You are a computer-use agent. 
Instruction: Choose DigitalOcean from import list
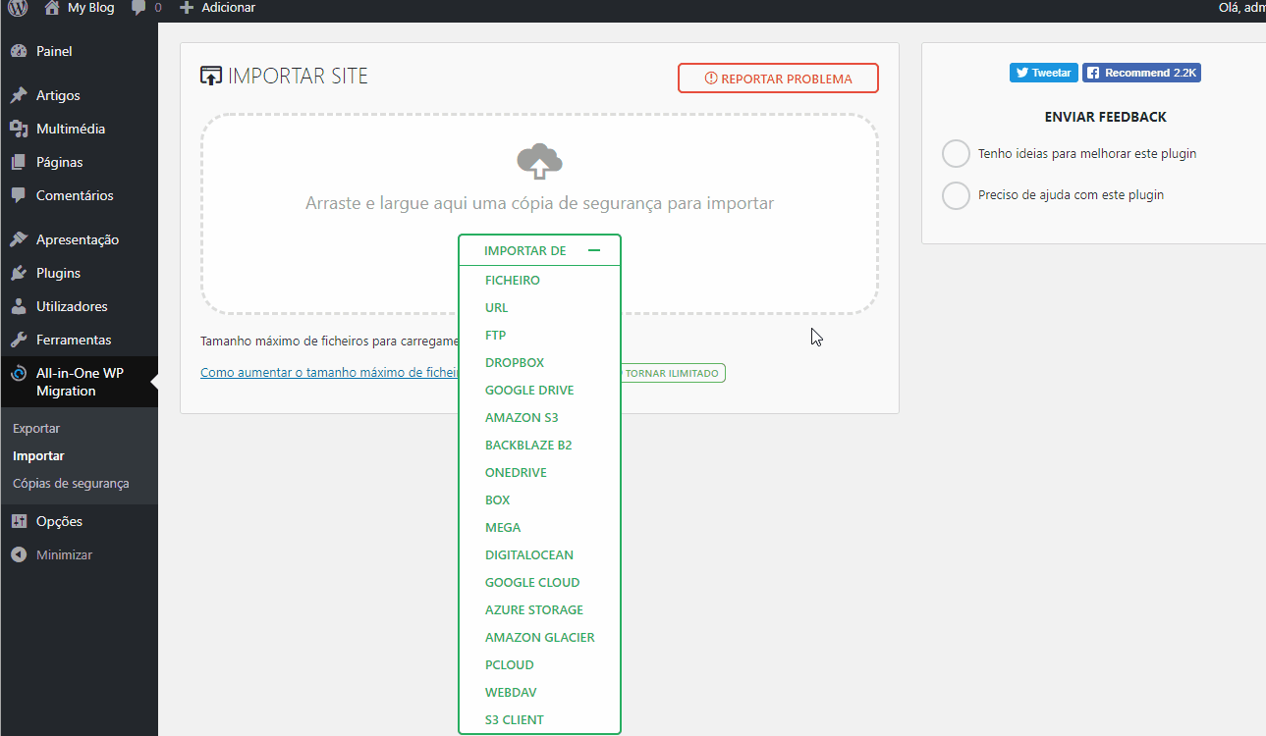point(529,555)
